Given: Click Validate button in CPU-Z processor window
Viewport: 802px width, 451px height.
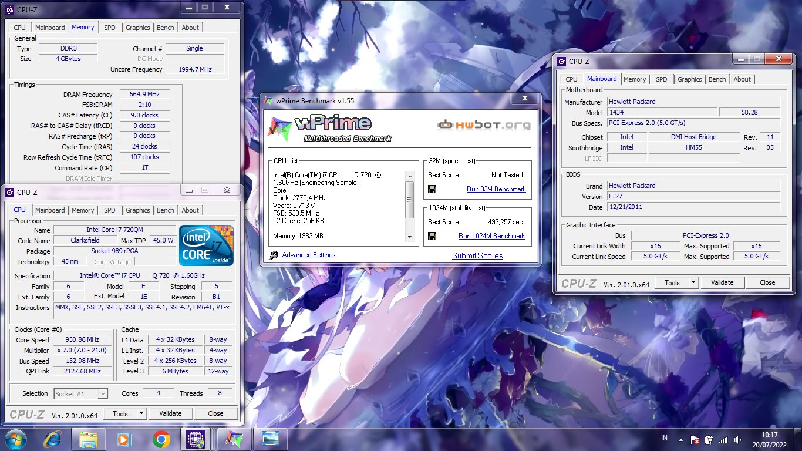Looking at the screenshot, I should click(x=170, y=413).
